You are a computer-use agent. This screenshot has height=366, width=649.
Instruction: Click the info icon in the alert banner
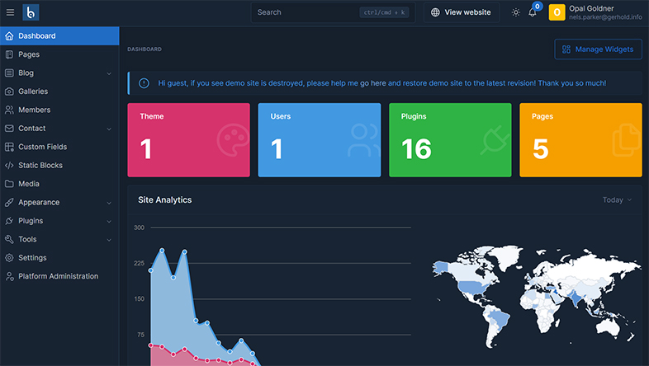144,83
